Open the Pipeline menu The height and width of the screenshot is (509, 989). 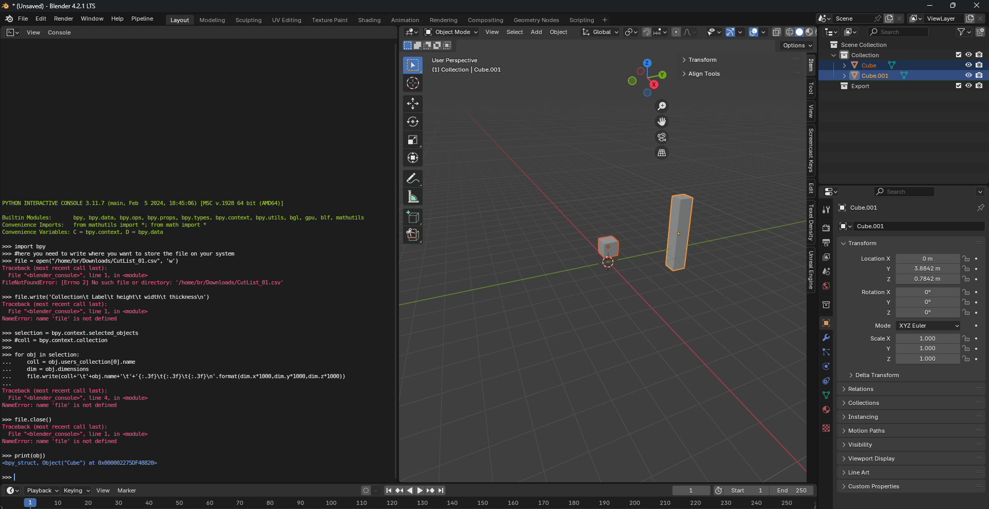click(x=142, y=19)
